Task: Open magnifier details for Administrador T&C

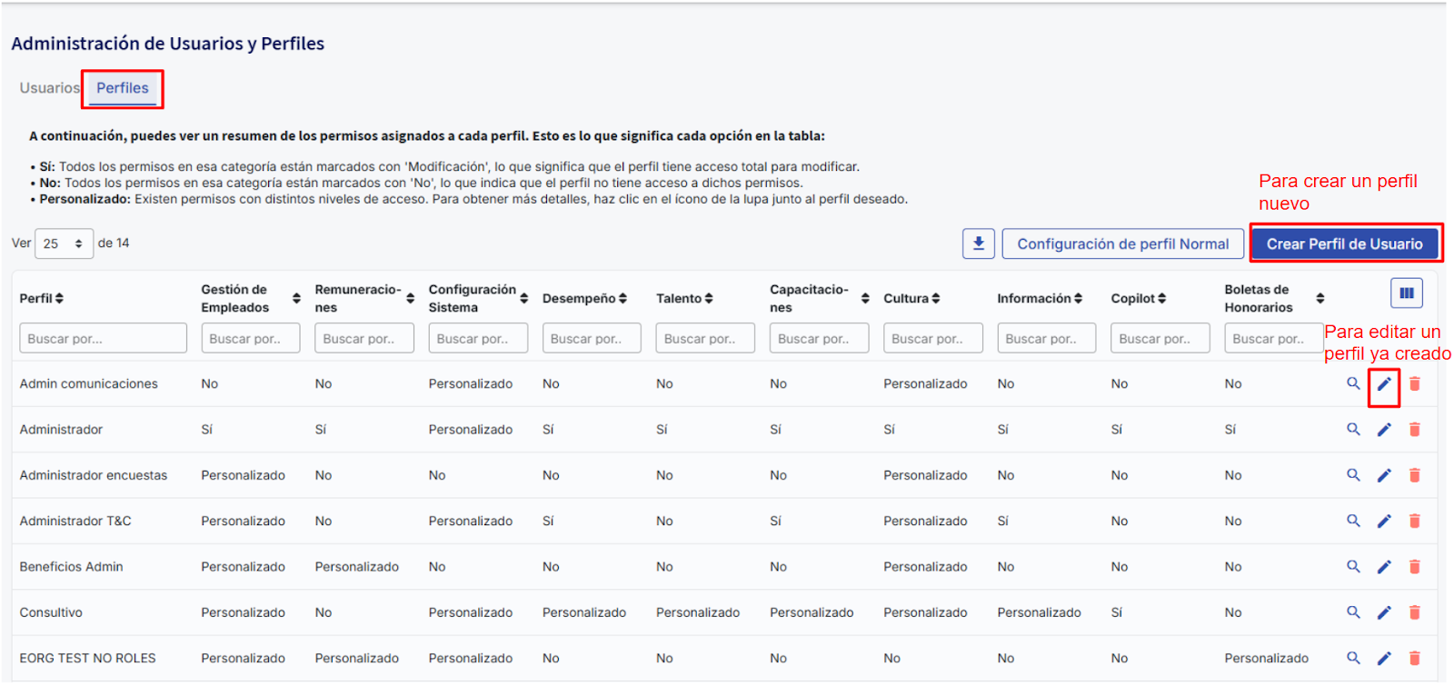Action: click(1353, 521)
